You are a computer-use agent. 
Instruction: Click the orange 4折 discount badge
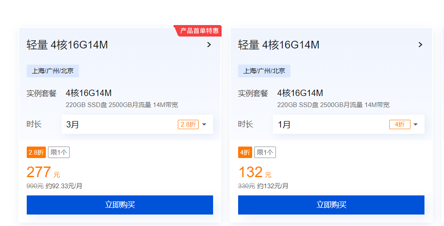[245, 152]
